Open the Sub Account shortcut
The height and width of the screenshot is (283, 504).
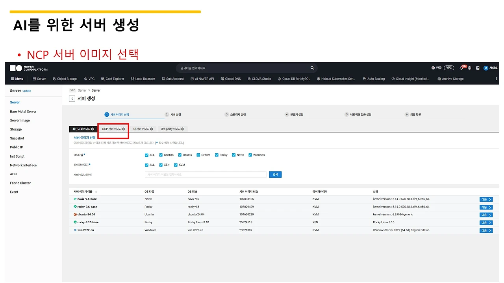click(x=172, y=79)
